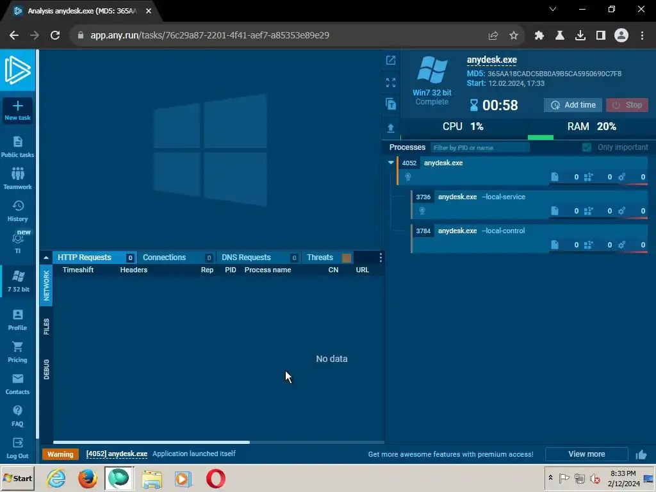
Task: Open Profile page
Action: click(17, 320)
